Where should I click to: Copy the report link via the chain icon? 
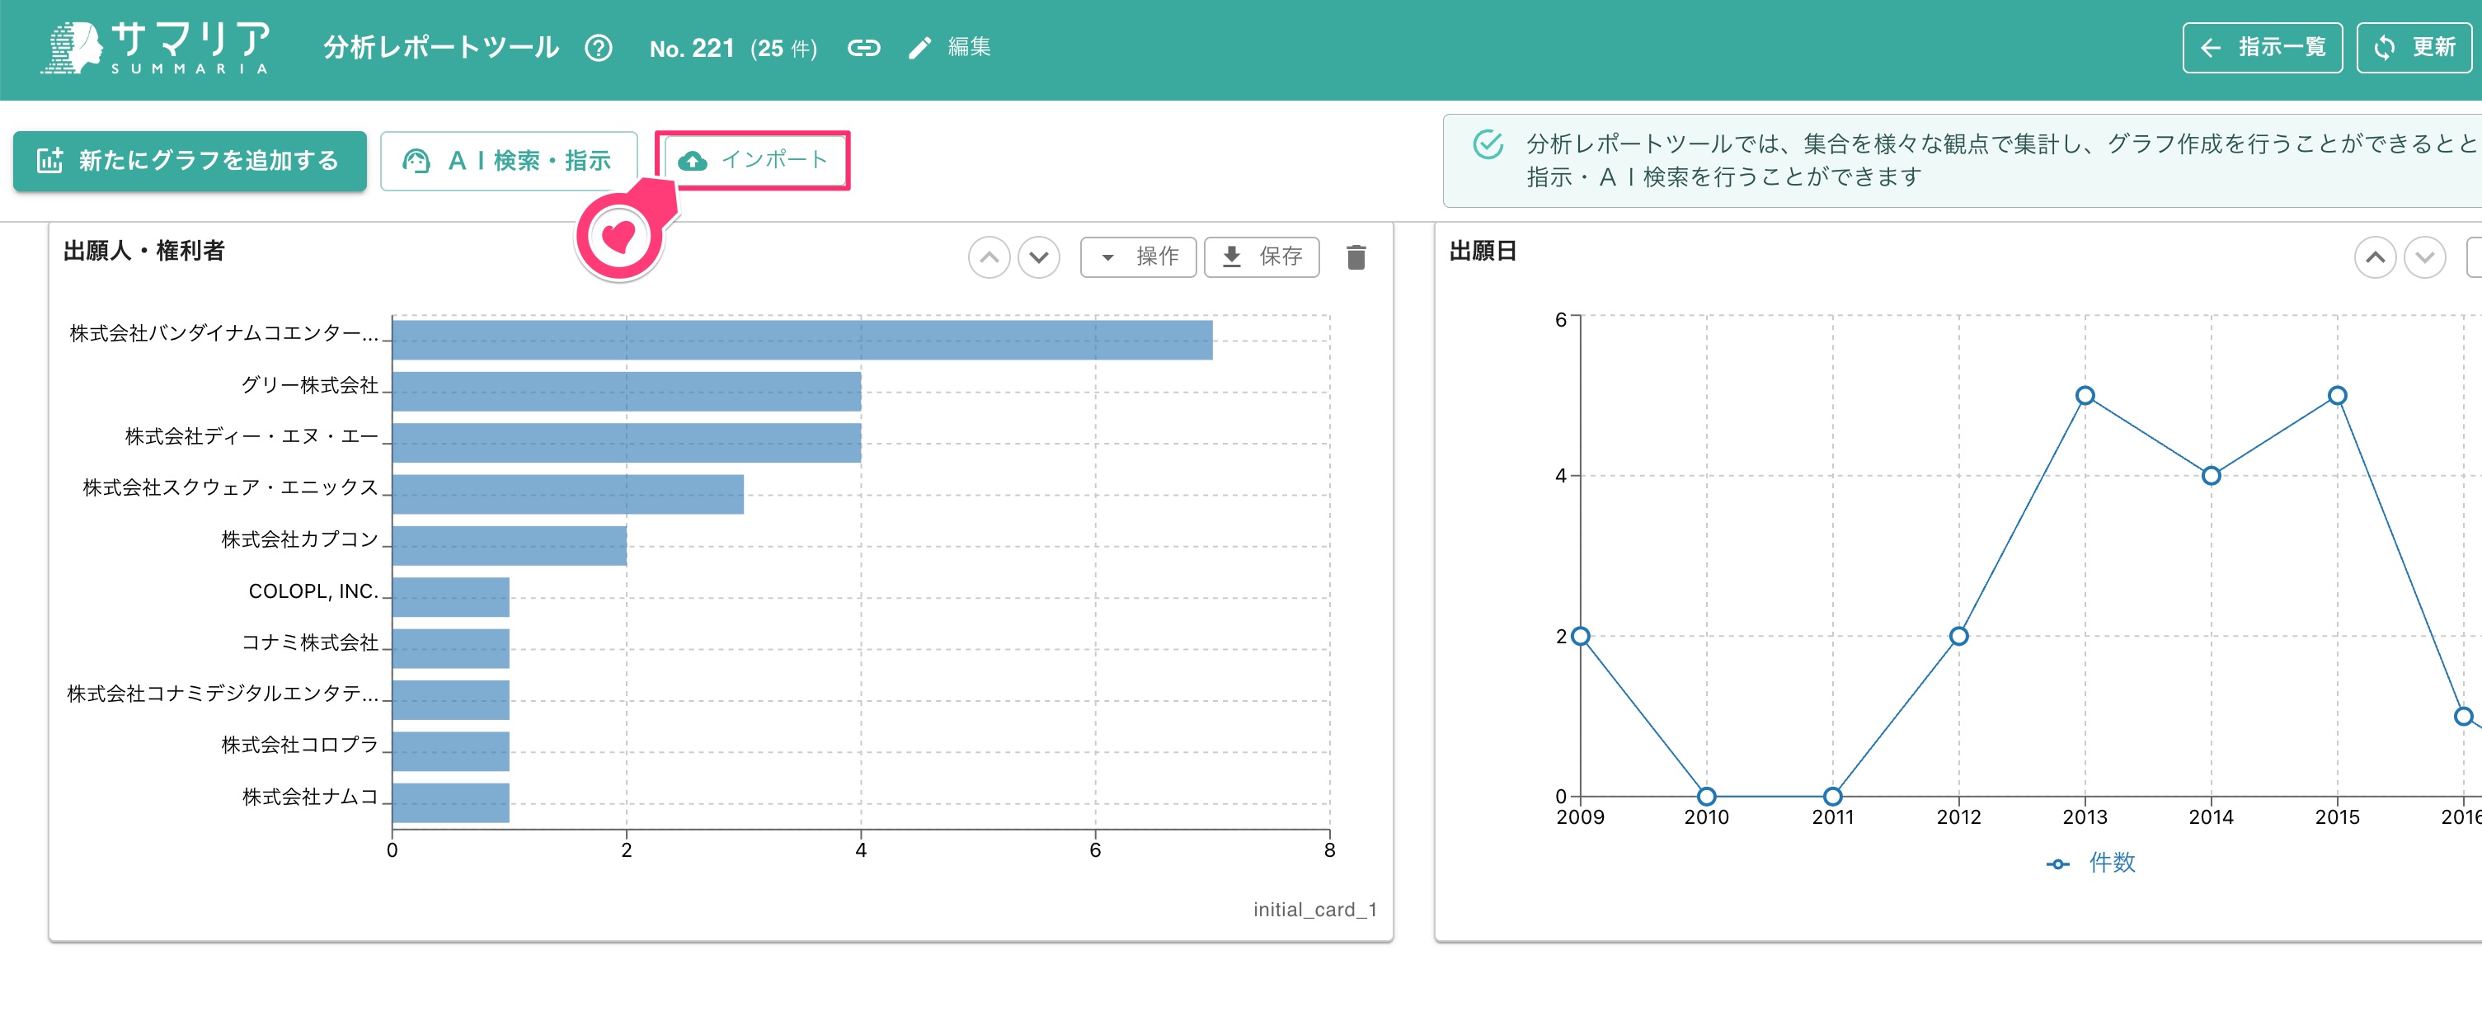click(863, 47)
